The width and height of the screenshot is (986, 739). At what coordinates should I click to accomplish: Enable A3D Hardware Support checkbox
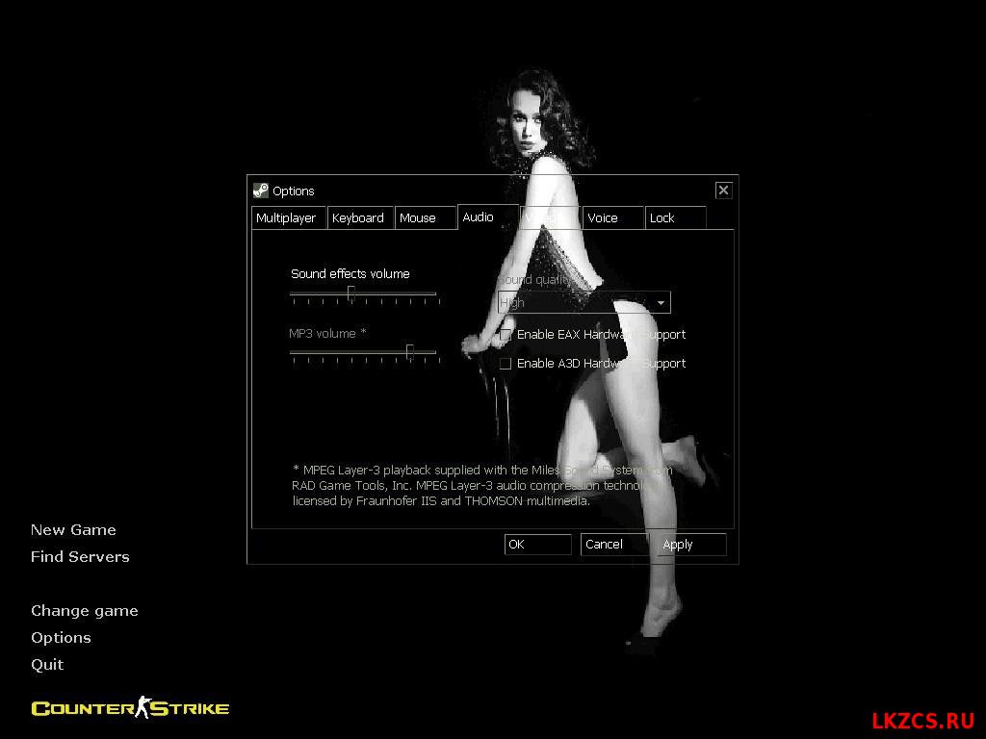pos(505,363)
